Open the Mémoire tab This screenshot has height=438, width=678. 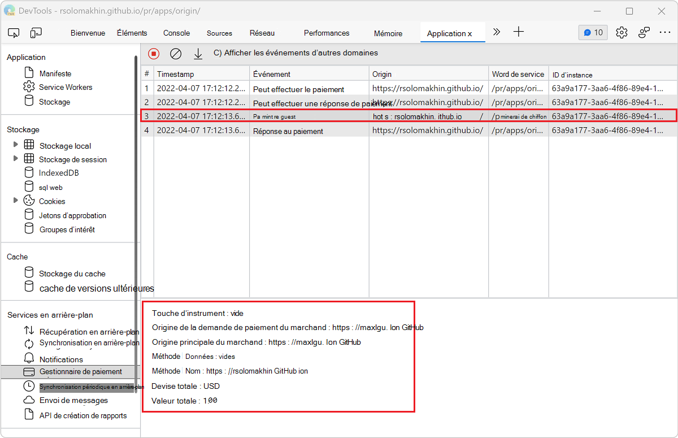point(388,33)
